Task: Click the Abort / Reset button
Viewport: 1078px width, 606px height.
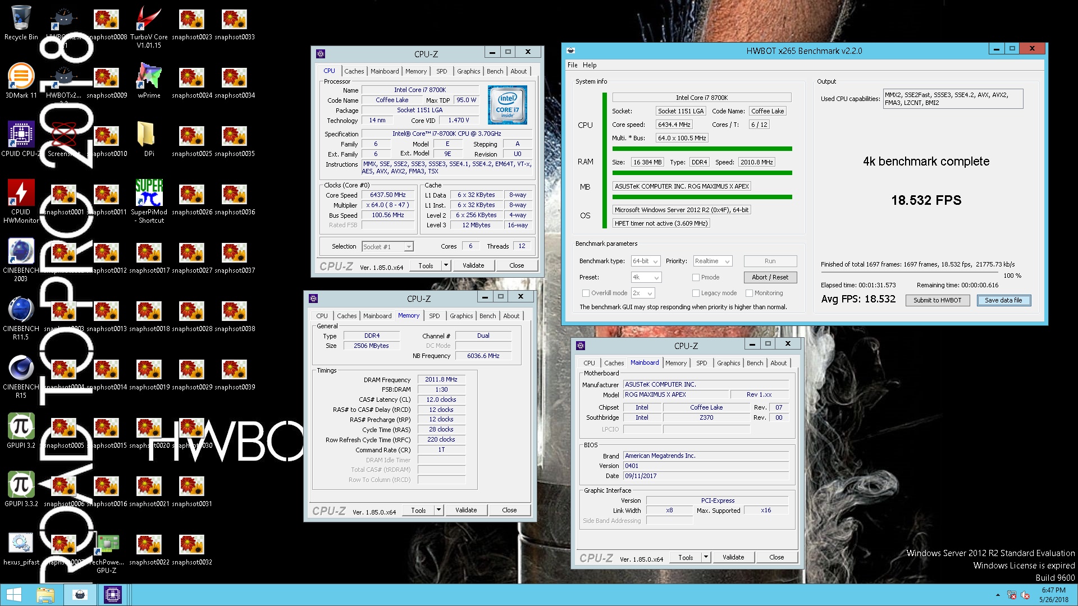Action: tap(770, 277)
